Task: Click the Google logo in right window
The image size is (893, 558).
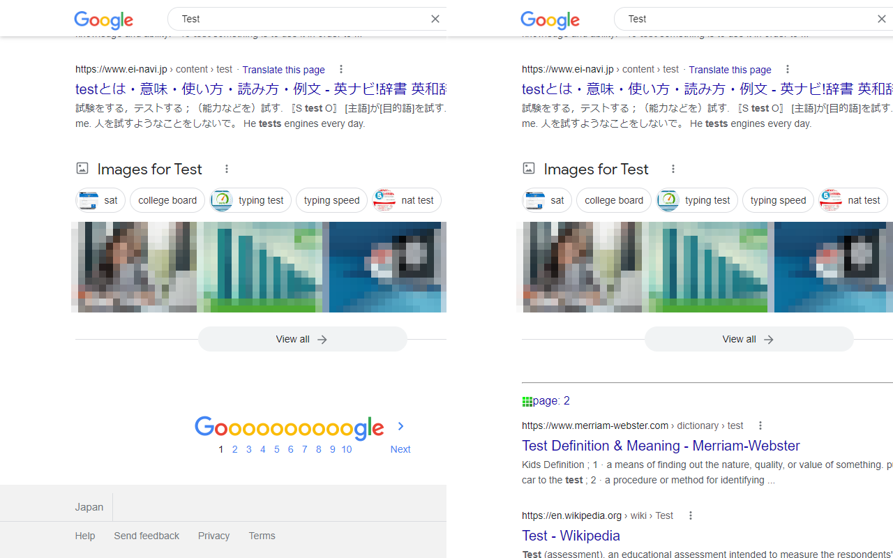Action: click(x=550, y=20)
